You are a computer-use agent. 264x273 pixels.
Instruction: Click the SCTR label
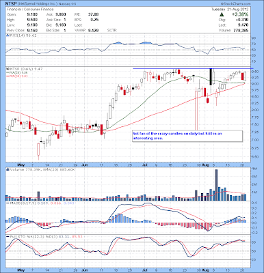point(112,30)
